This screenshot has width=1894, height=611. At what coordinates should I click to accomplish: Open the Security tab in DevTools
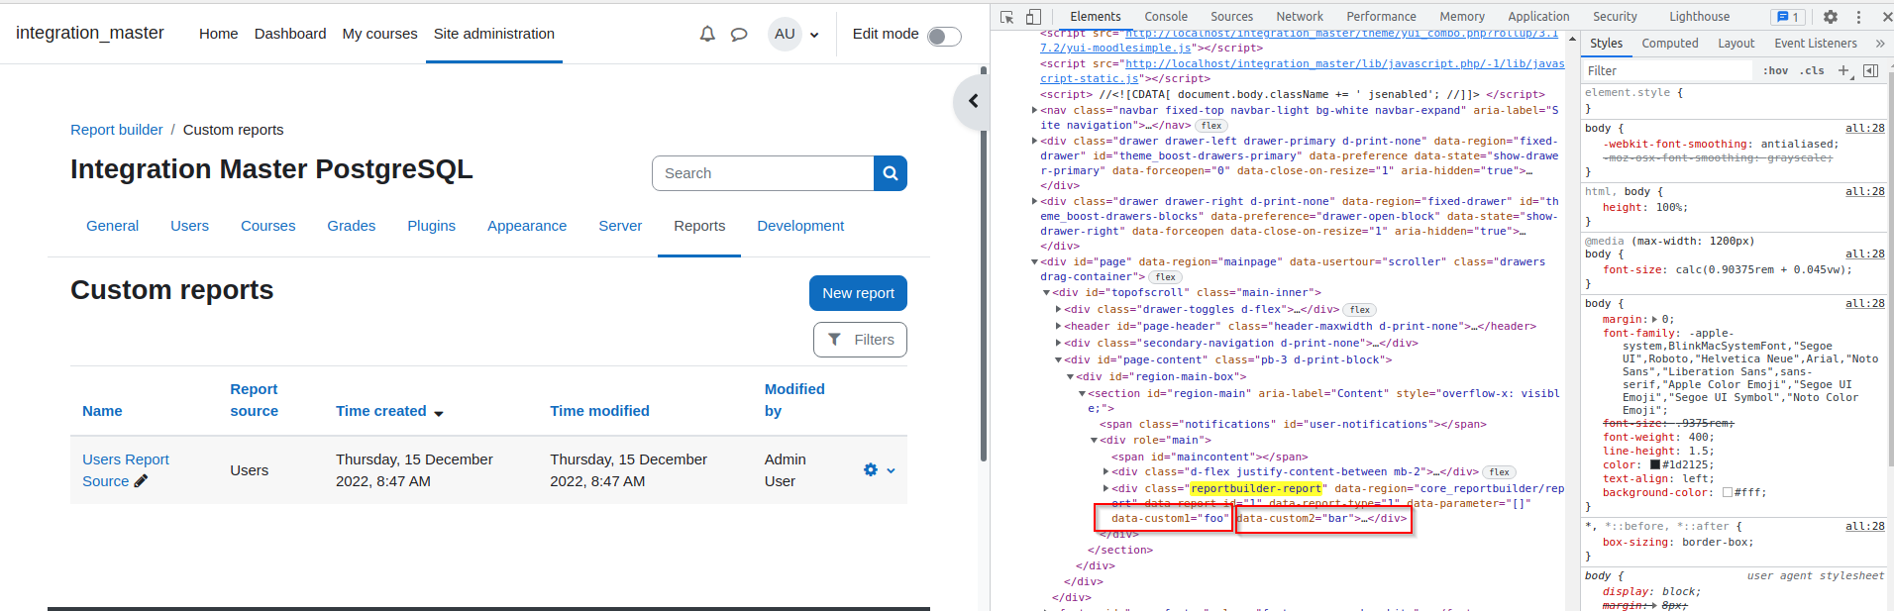point(1615,17)
